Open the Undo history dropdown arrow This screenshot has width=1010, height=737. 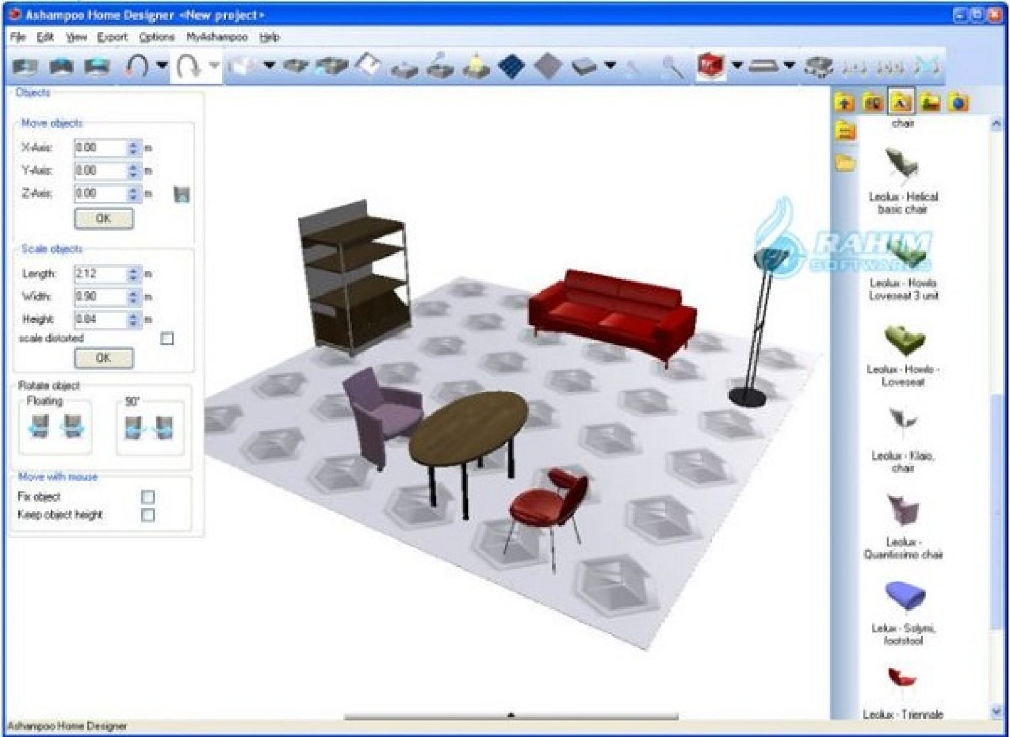tap(161, 66)
